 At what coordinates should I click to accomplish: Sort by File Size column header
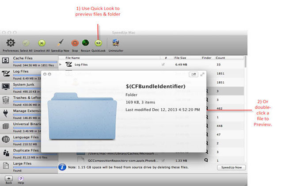(x=180, y=58)
